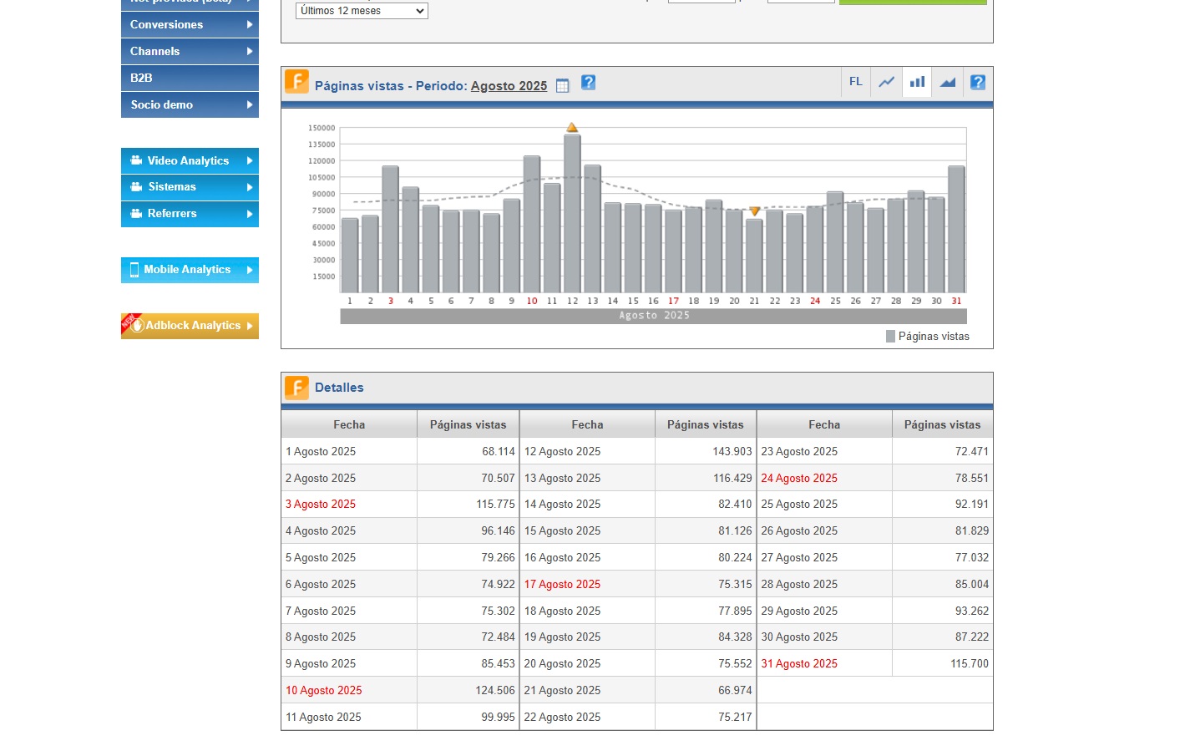Select the bar chart view icon
The width and height of the screenshot is (1180, 751).
pos(917,82)
